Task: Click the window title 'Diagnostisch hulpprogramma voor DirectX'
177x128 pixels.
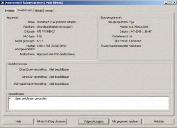Action: pos(34,3)
